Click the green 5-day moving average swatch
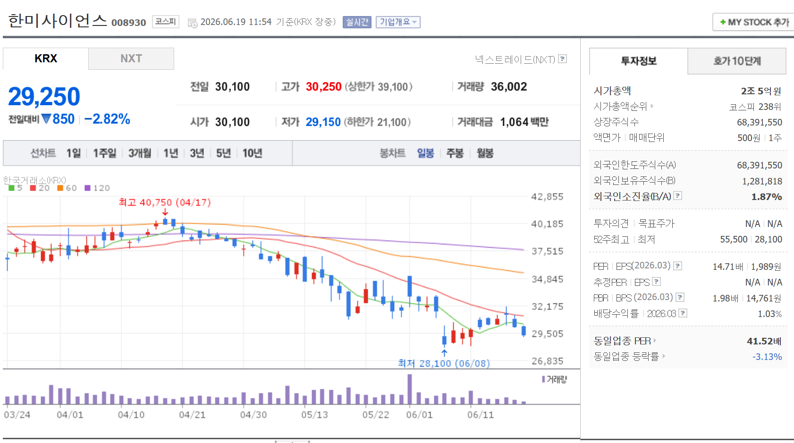 tap(11, 188)
